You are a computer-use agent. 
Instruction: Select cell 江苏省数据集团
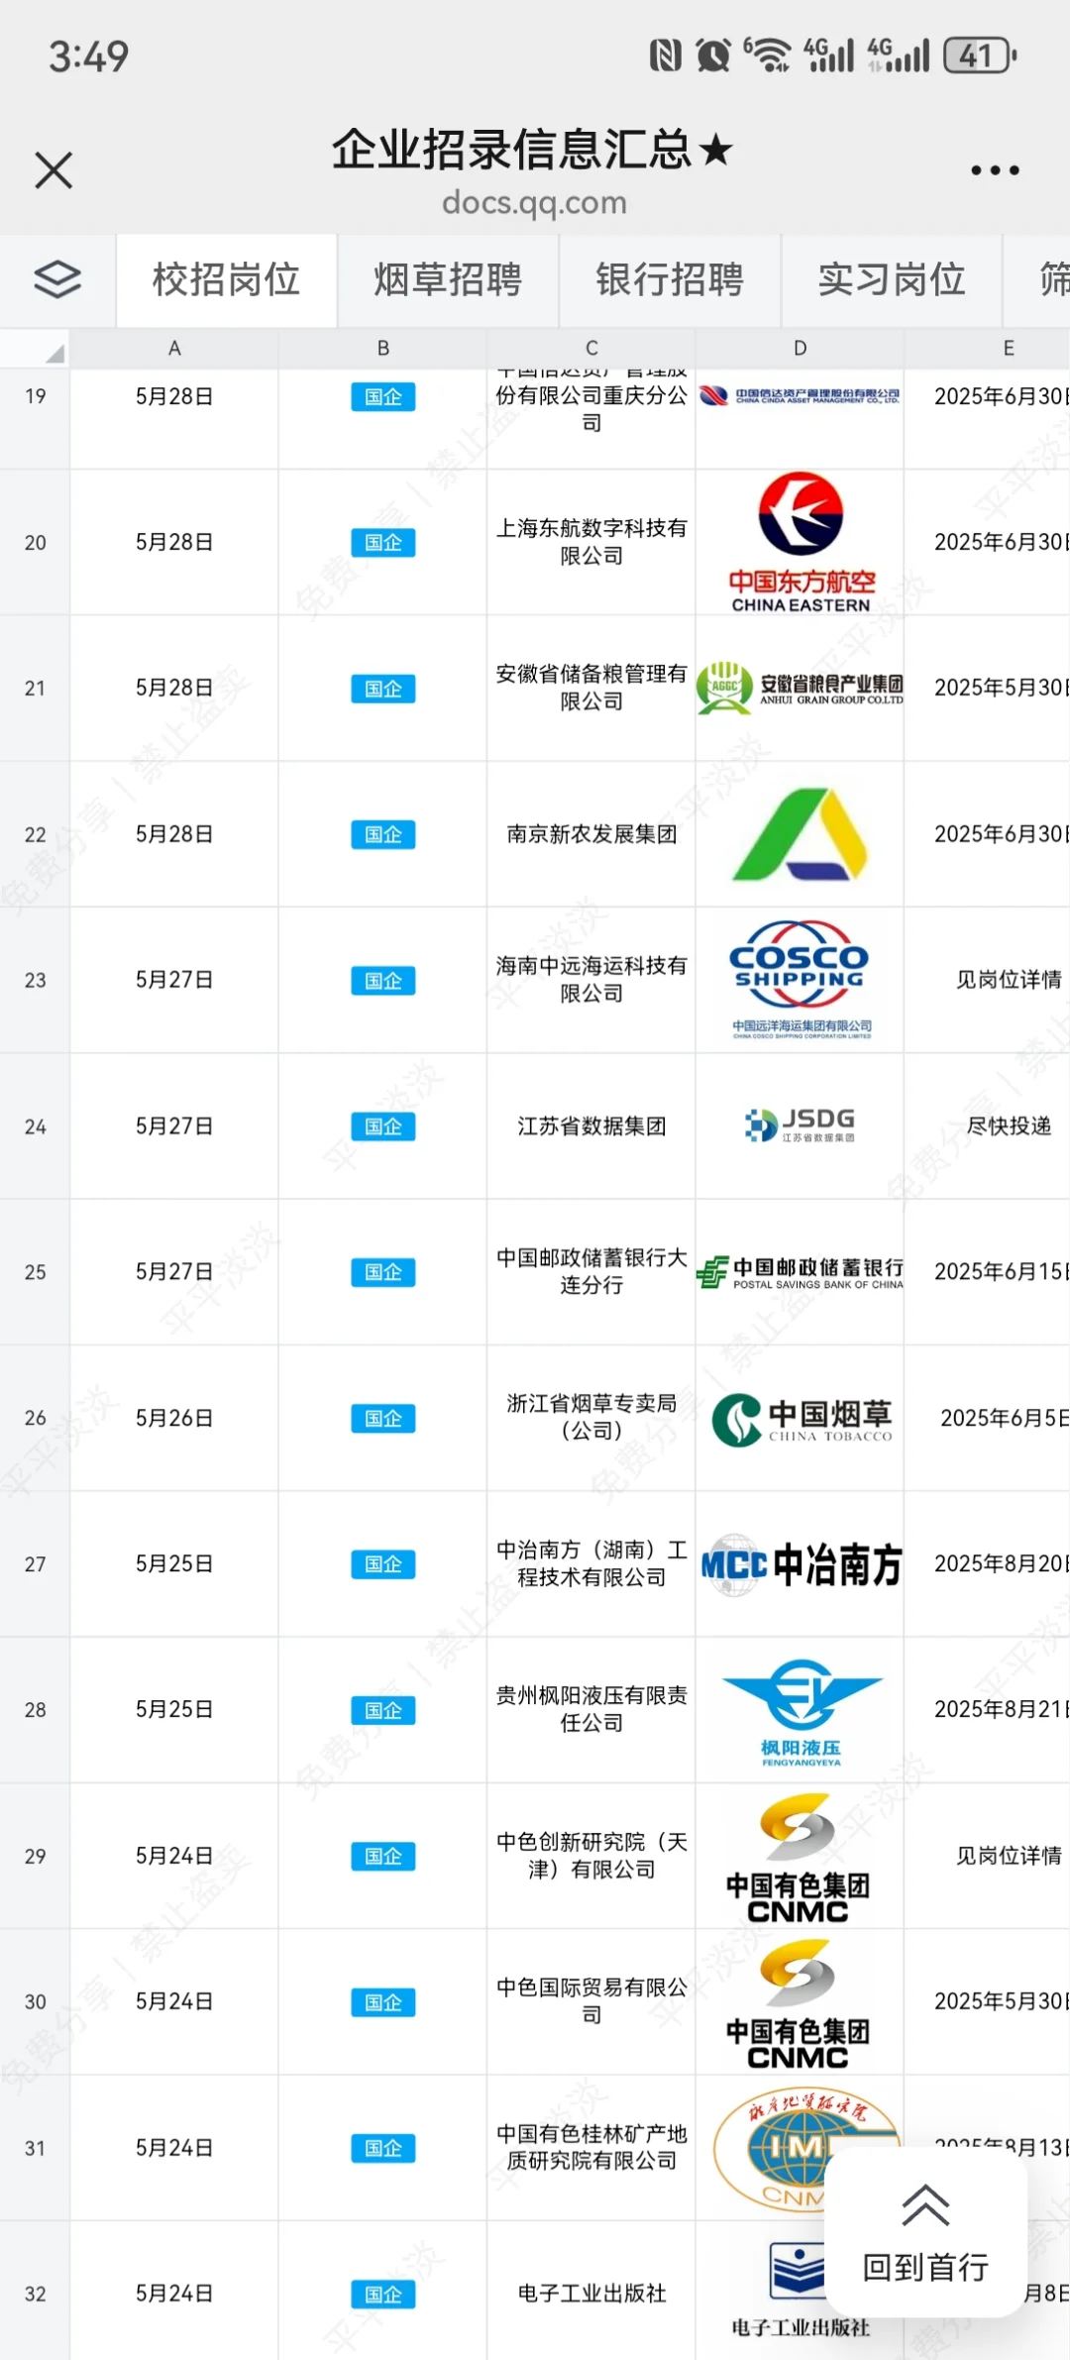pyautogui.click(x=591, y=1126)
